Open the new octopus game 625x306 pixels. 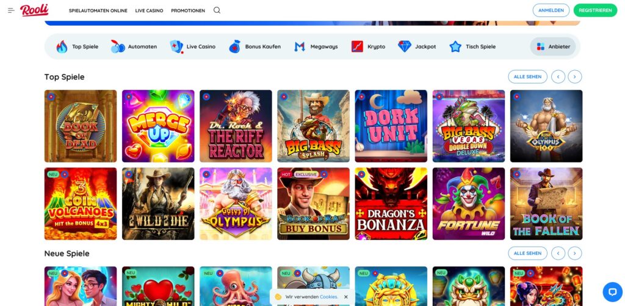[236, 286]
